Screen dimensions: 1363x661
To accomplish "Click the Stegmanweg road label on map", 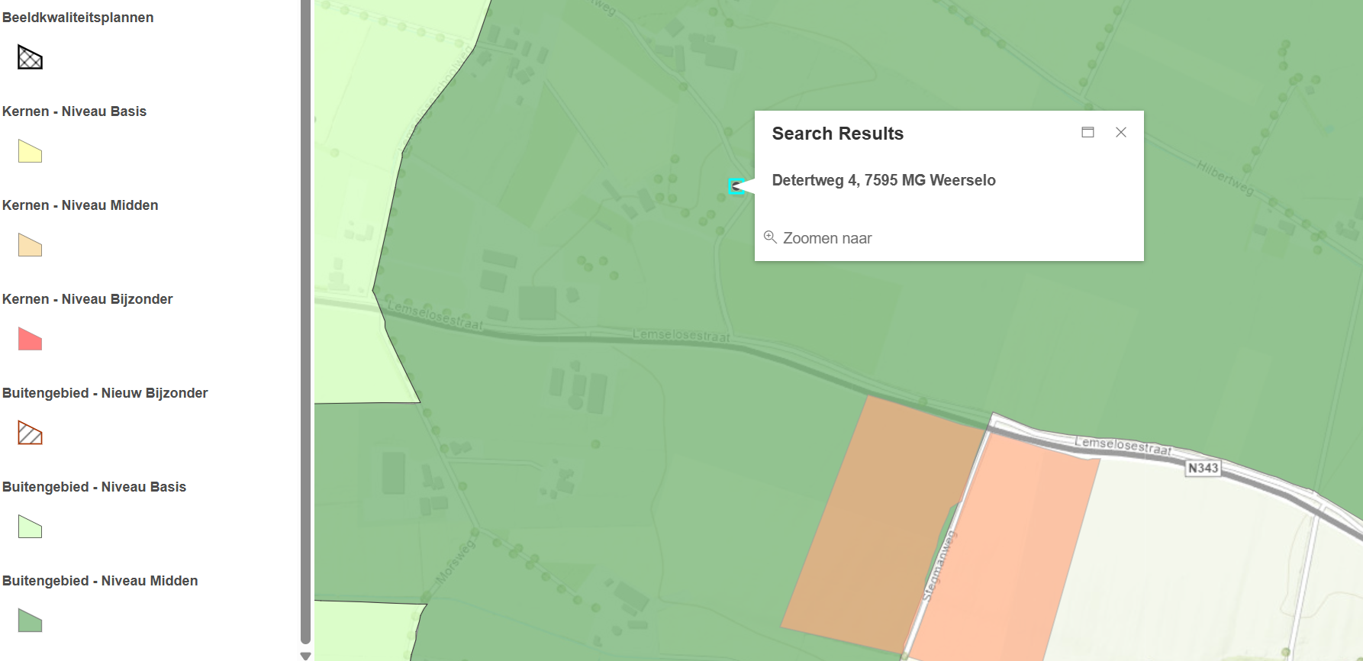I will [x=939, y=566].
